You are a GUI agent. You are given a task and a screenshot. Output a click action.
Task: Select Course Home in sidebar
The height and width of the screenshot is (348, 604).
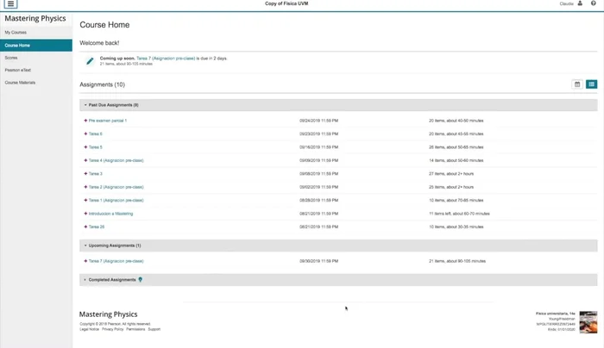36,45
